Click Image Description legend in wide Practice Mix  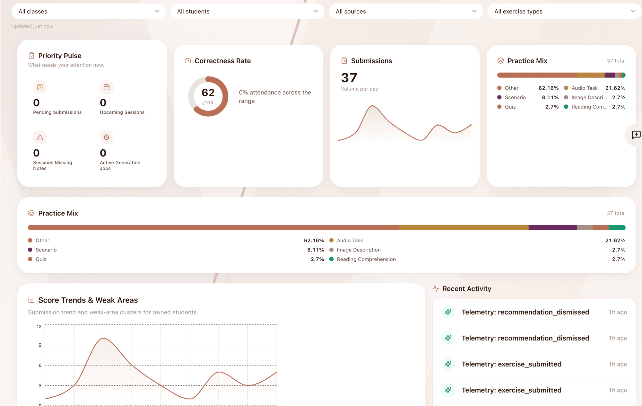point(359,250)
